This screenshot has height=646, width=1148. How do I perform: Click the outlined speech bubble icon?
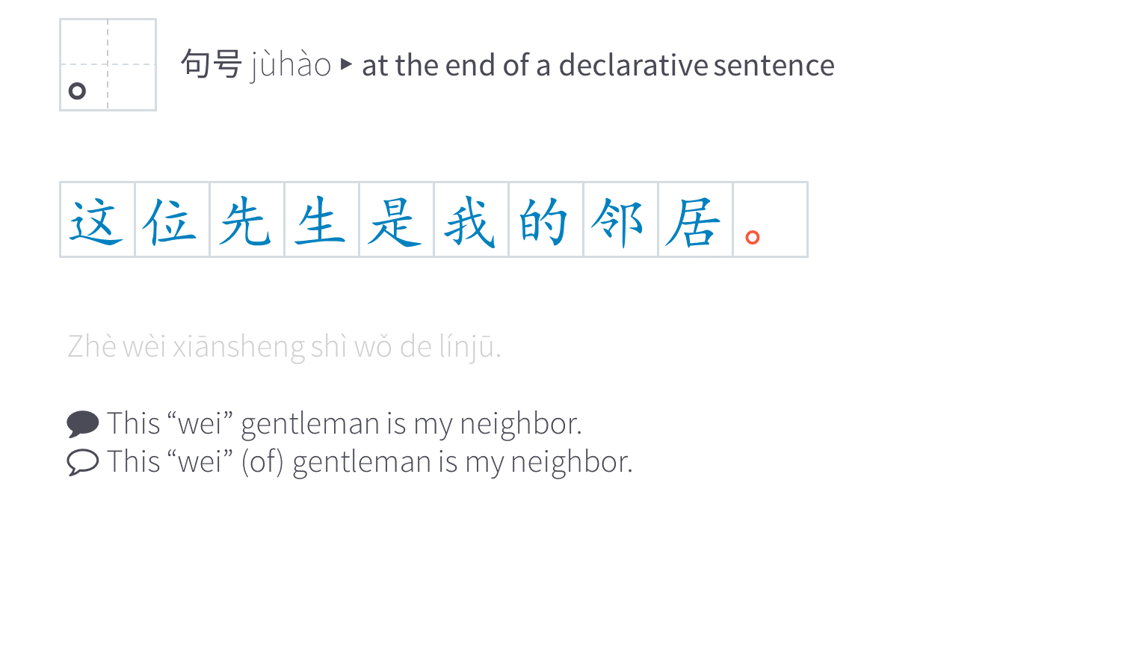(x=82, y=462)
